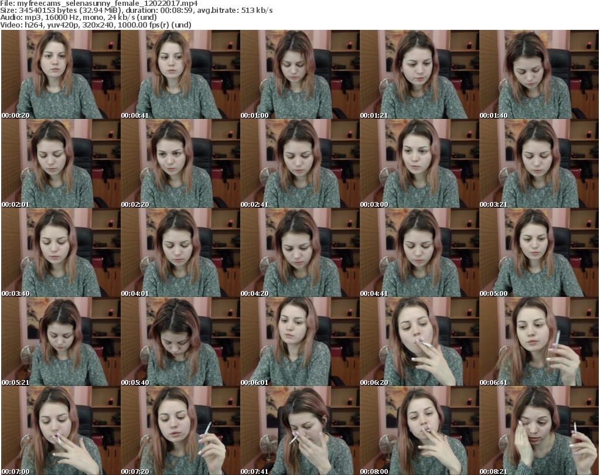The image size is (600, 475).
Task: Select the thumbnail stamped 00:05:00
Action: pos(539,253)
